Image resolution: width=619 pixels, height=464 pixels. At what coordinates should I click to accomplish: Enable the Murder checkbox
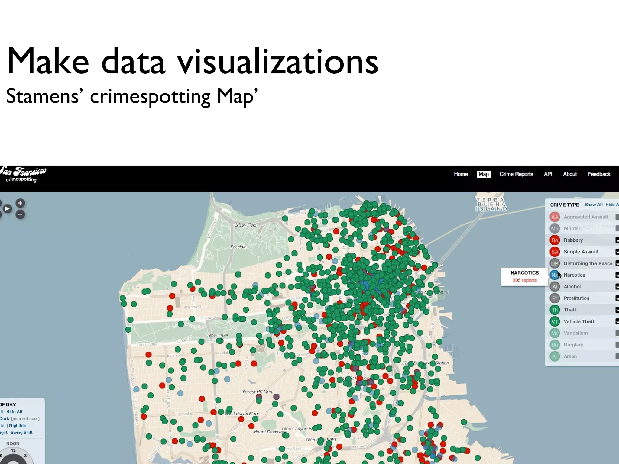point(617,228)
